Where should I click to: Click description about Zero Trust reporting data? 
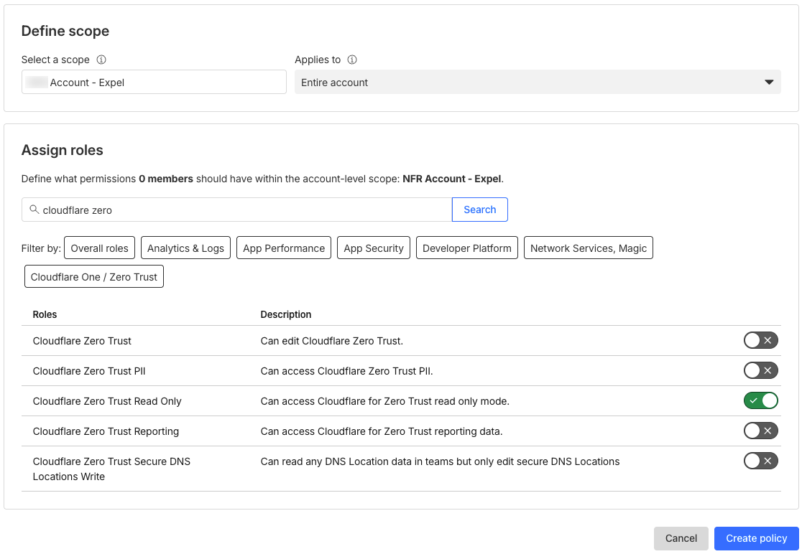pyautogui.click(x=382, y=431)
